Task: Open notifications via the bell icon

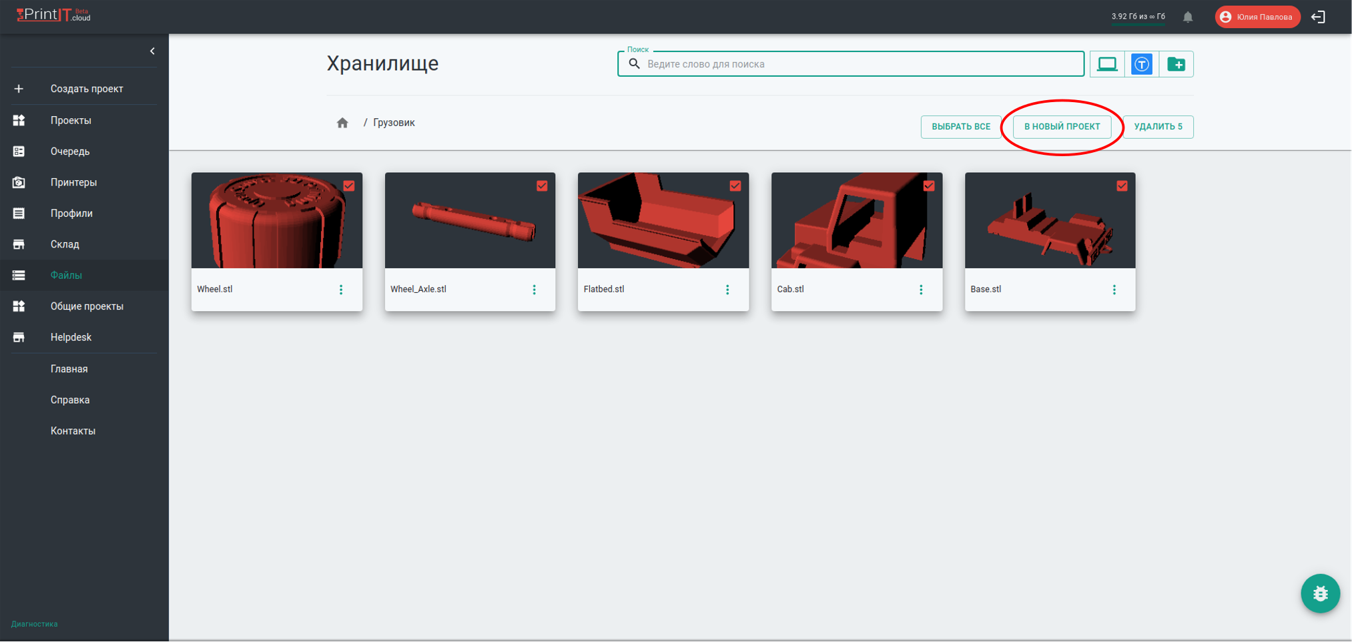Action: tap(1188, 17)
